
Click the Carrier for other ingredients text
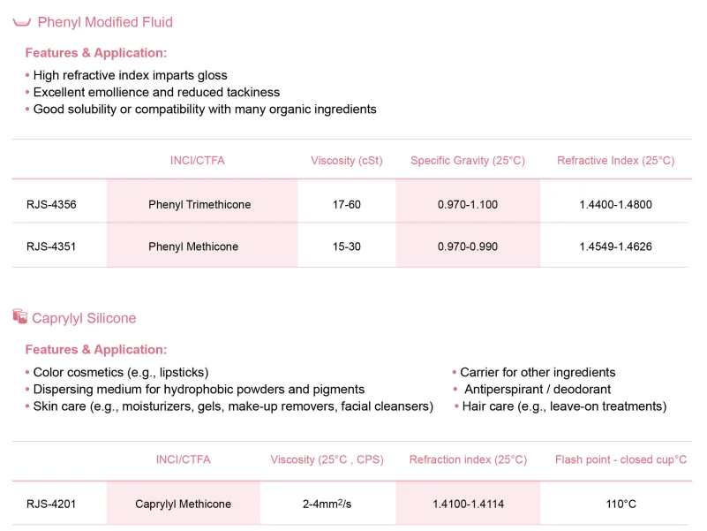tap(538, 373)
